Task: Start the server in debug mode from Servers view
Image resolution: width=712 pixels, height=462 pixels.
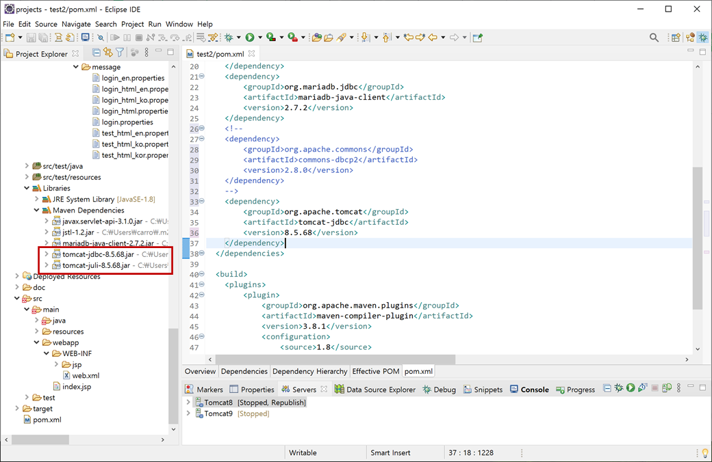Action: tap(619, 388)
